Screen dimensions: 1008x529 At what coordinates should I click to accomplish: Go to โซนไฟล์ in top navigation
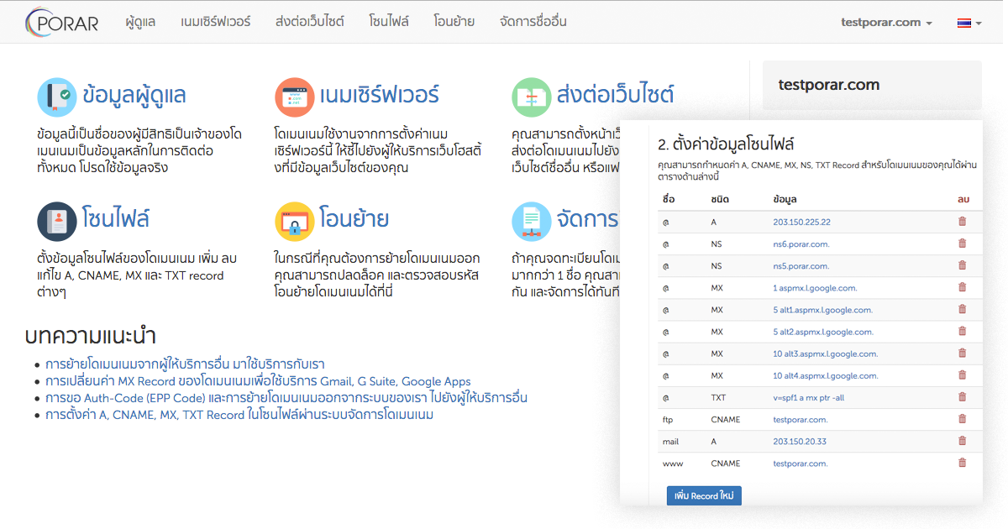click(x=389, y=22)
